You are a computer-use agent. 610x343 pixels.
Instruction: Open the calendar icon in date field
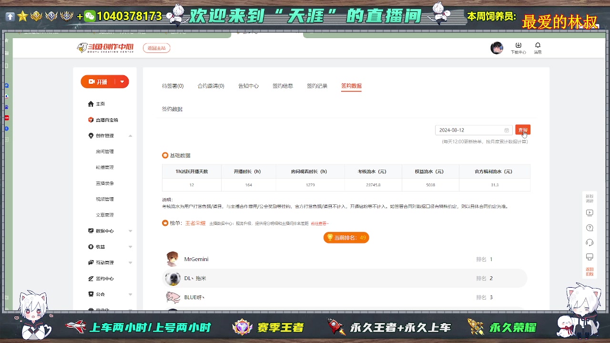point(507,130)
